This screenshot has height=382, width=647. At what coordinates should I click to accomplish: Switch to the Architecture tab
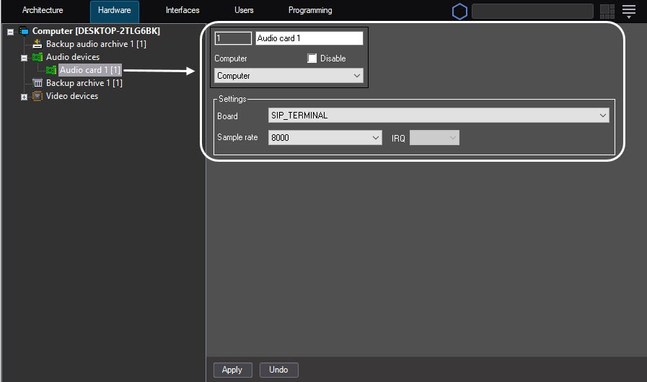[43, 10]
